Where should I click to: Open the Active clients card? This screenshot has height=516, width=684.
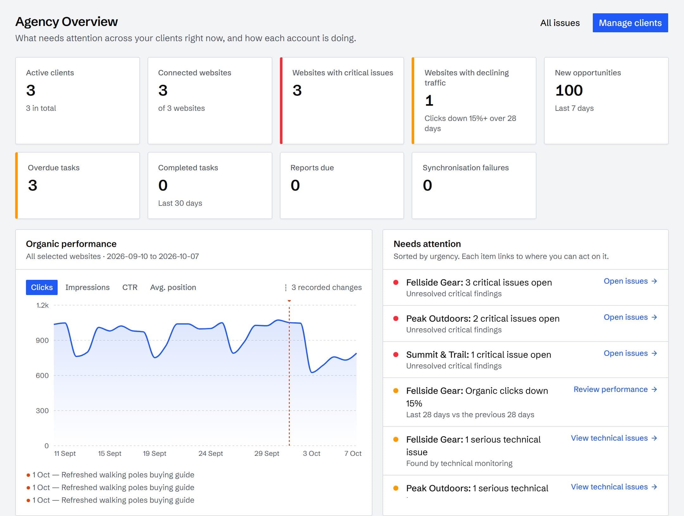[78, 101]
